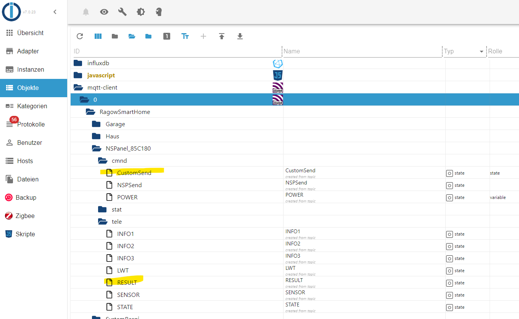Expand one level with the number 1 icon
Image resolution: width=519 pixels, height=319 pixels.
click(x=167, y=36)
